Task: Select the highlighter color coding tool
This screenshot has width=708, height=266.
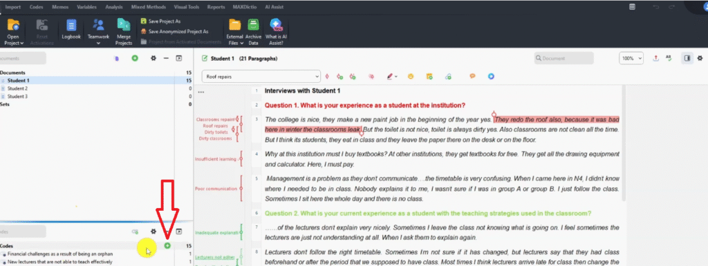Action: tap(390, 77)
